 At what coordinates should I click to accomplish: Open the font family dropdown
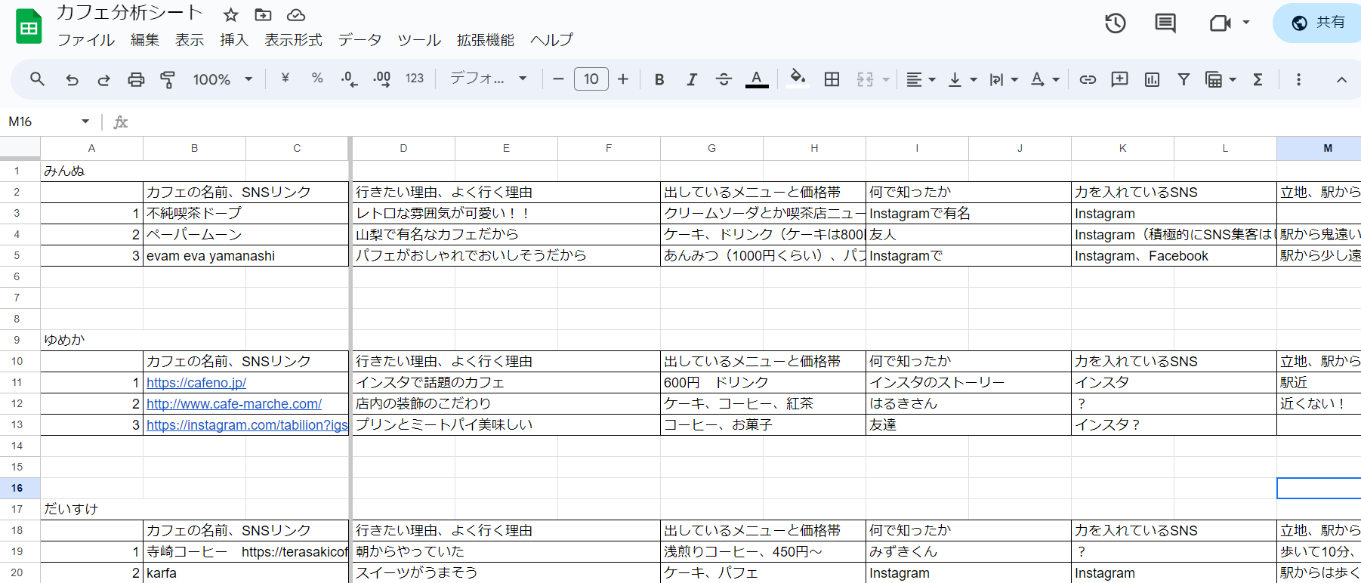tap(489, 79)
